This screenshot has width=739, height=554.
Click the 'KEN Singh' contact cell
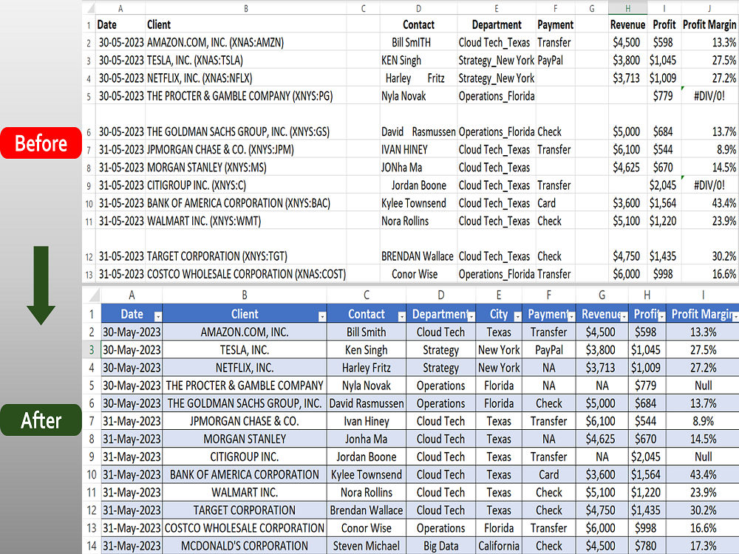(x=418, y=61)
